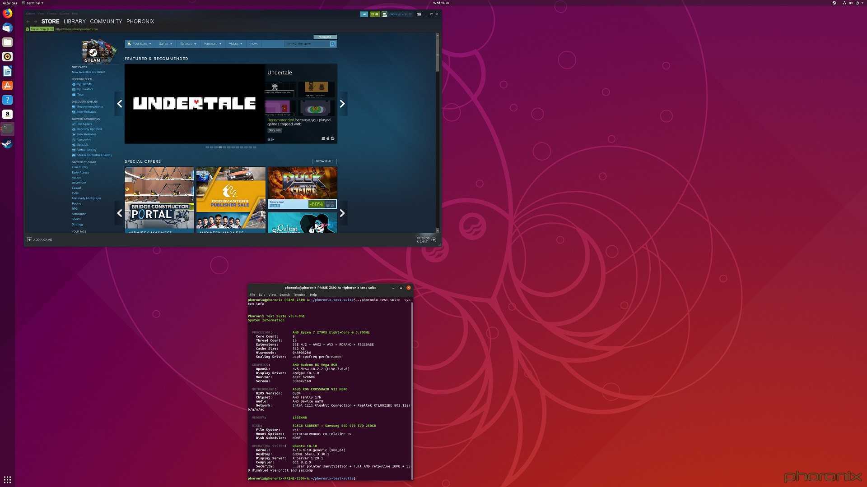The height and width of the screenshot is (487, 867).
Task: Open the Software dropdown
Action: click(188, 44)
